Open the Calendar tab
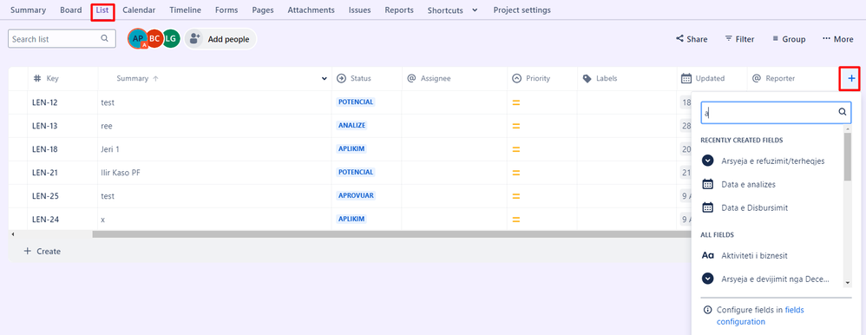 139,10
